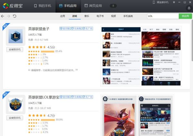Go back using the back arrow

3,16
